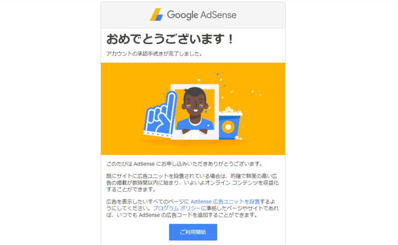The height and width of the screenshot is (245, 398).
Task: Click the blue jersey on the man illustration
Action: pos(195,124)
